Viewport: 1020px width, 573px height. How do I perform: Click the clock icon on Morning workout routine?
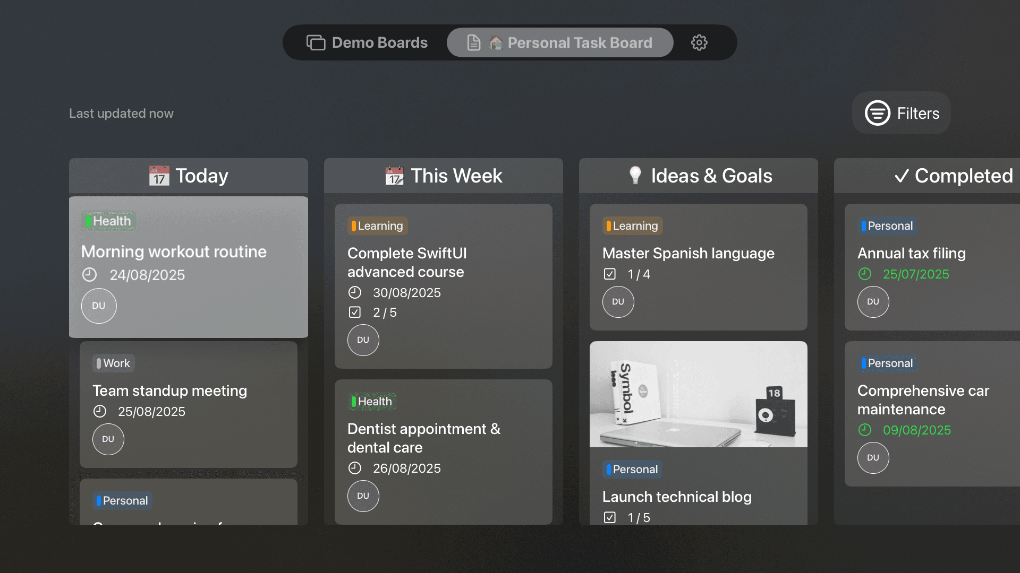click(89, 275)
